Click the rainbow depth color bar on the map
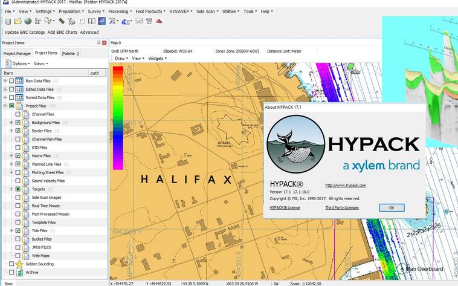Screen dimensions: 458x286 pyautogui.click(x=118, y=118)
